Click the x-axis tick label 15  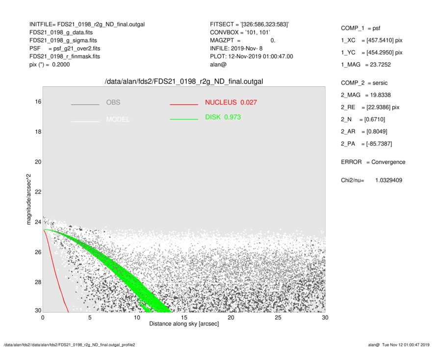pos(184,318)
